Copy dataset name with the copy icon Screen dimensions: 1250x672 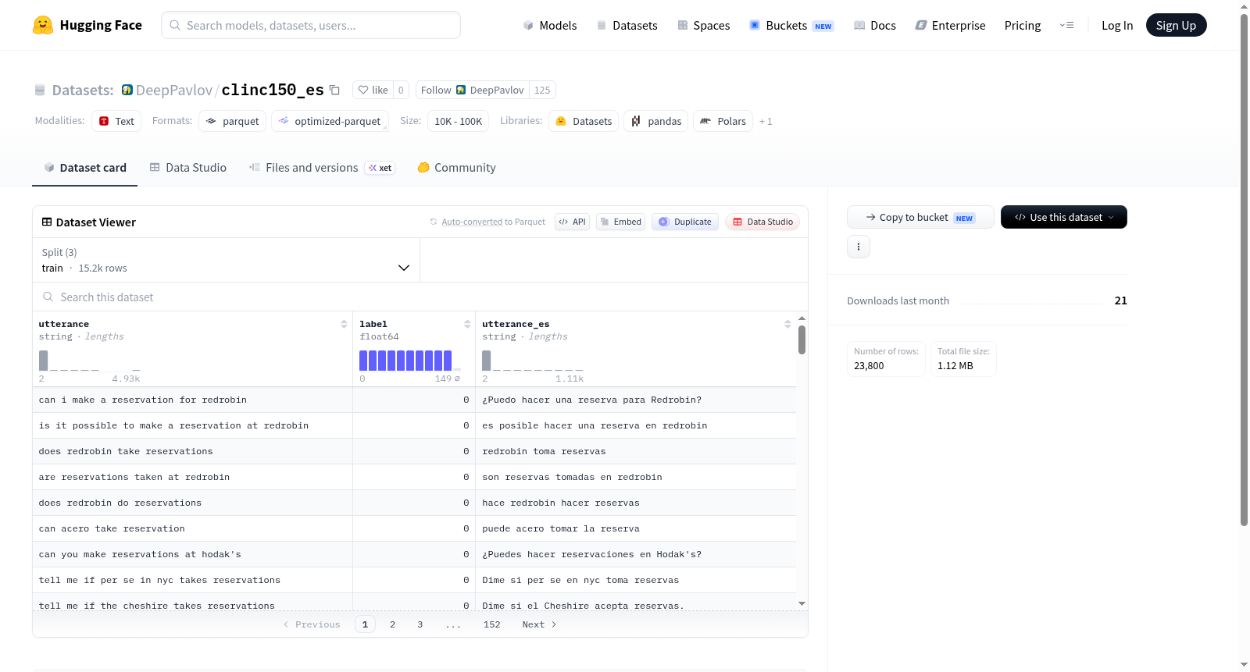(334, 90)
